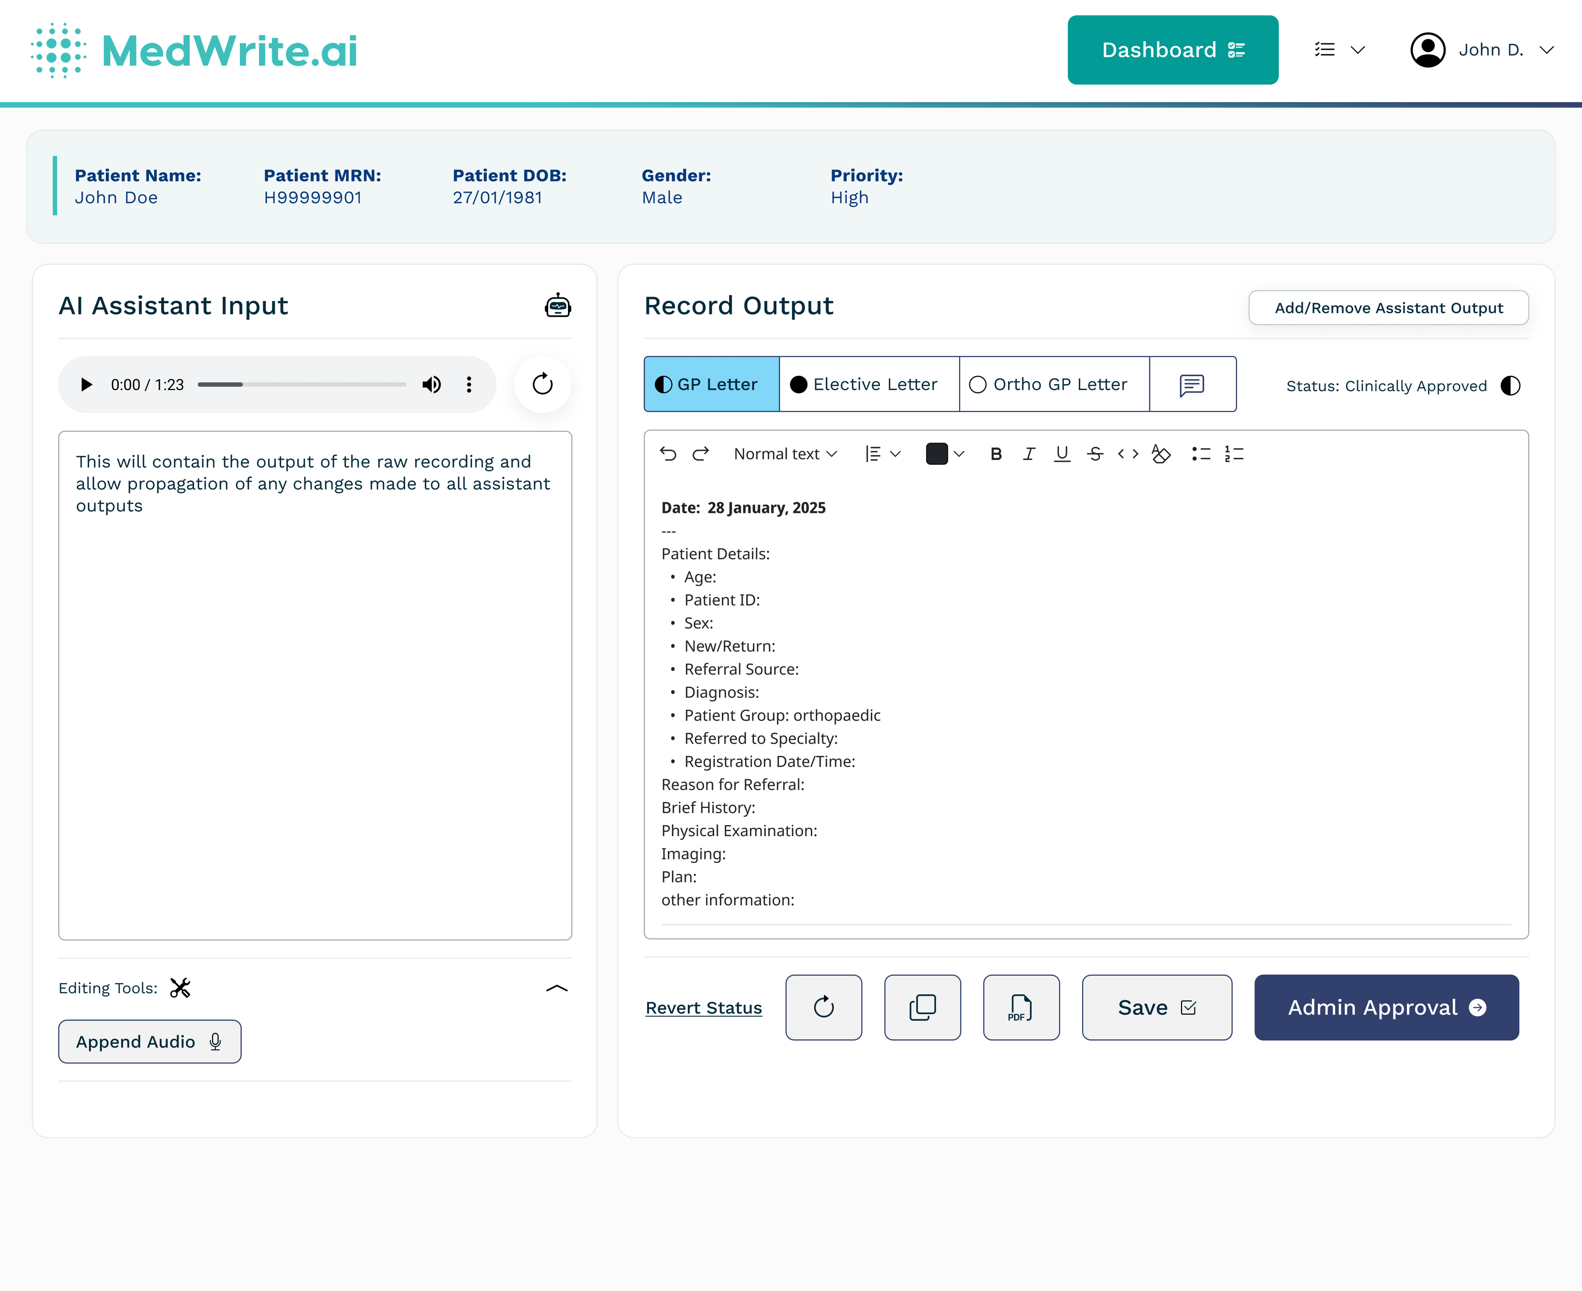Select the Ortho GP Letter radio indicator
Screen dimensions: 1582x1291
[x=977, y=385]
